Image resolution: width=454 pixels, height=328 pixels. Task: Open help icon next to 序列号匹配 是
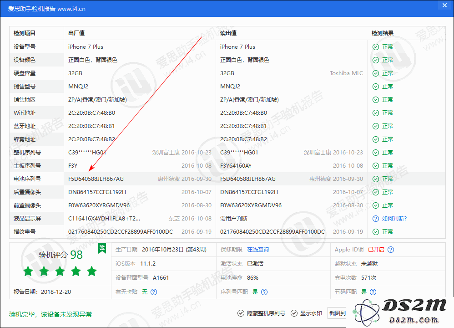pos(264,292)
